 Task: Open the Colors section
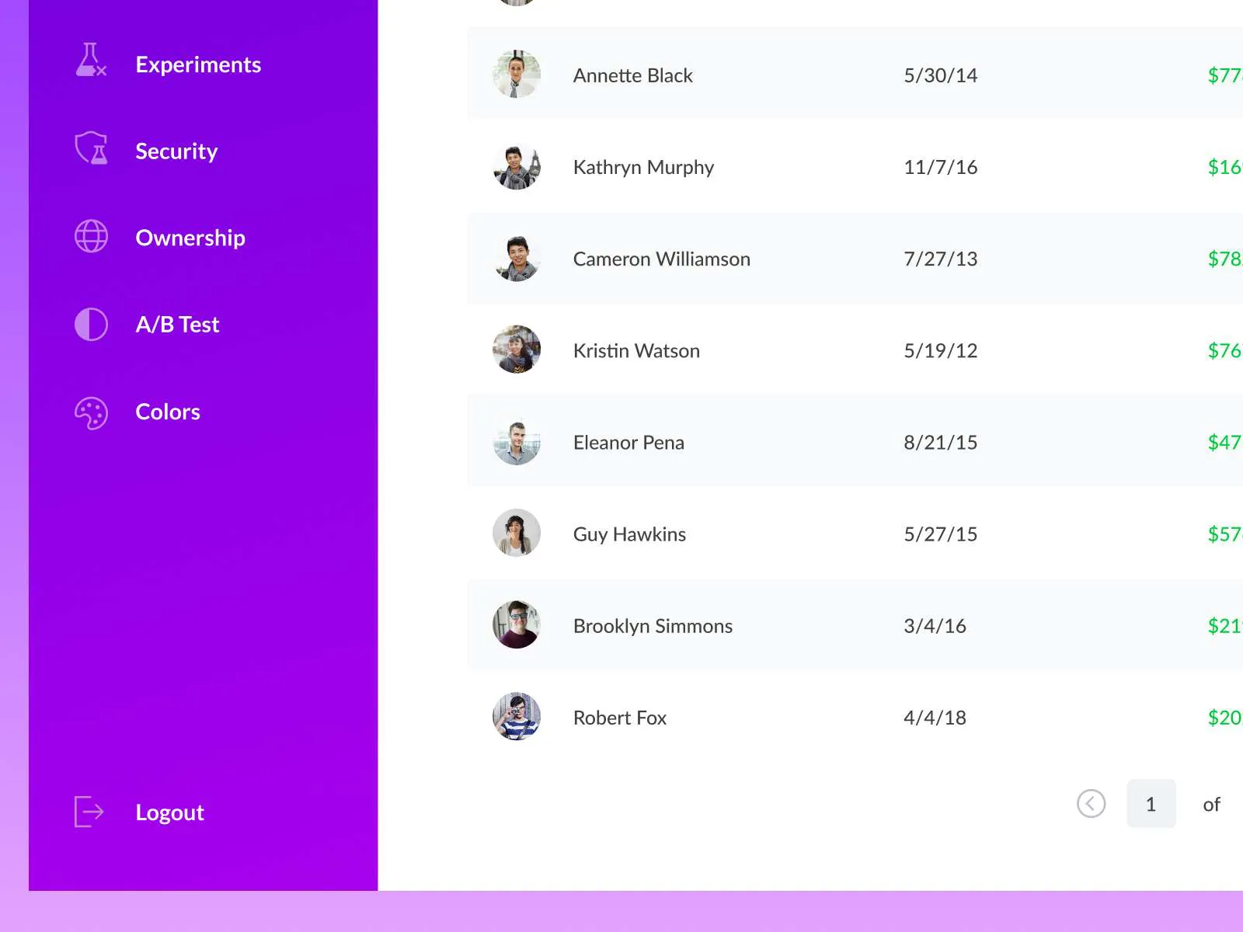pos(167,412)
